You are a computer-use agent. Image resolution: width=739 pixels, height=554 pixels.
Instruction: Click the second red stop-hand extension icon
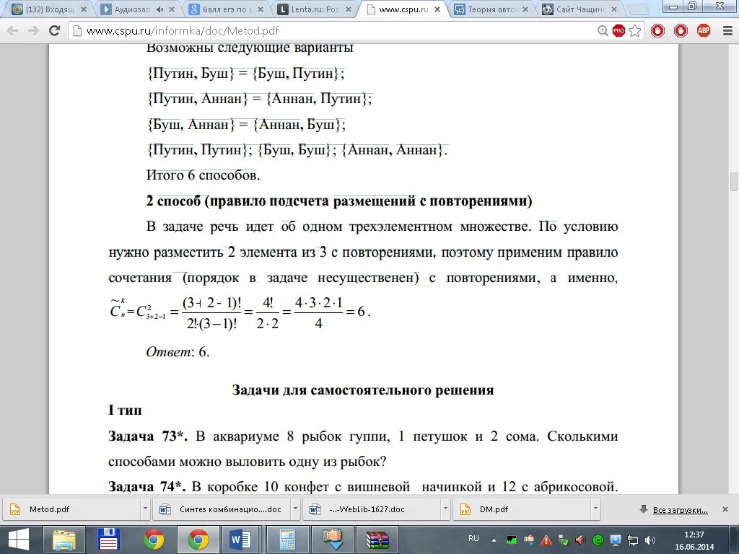[x=681, y=30]
